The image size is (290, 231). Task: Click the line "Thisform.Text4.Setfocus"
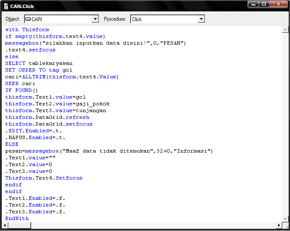[44, 178]
